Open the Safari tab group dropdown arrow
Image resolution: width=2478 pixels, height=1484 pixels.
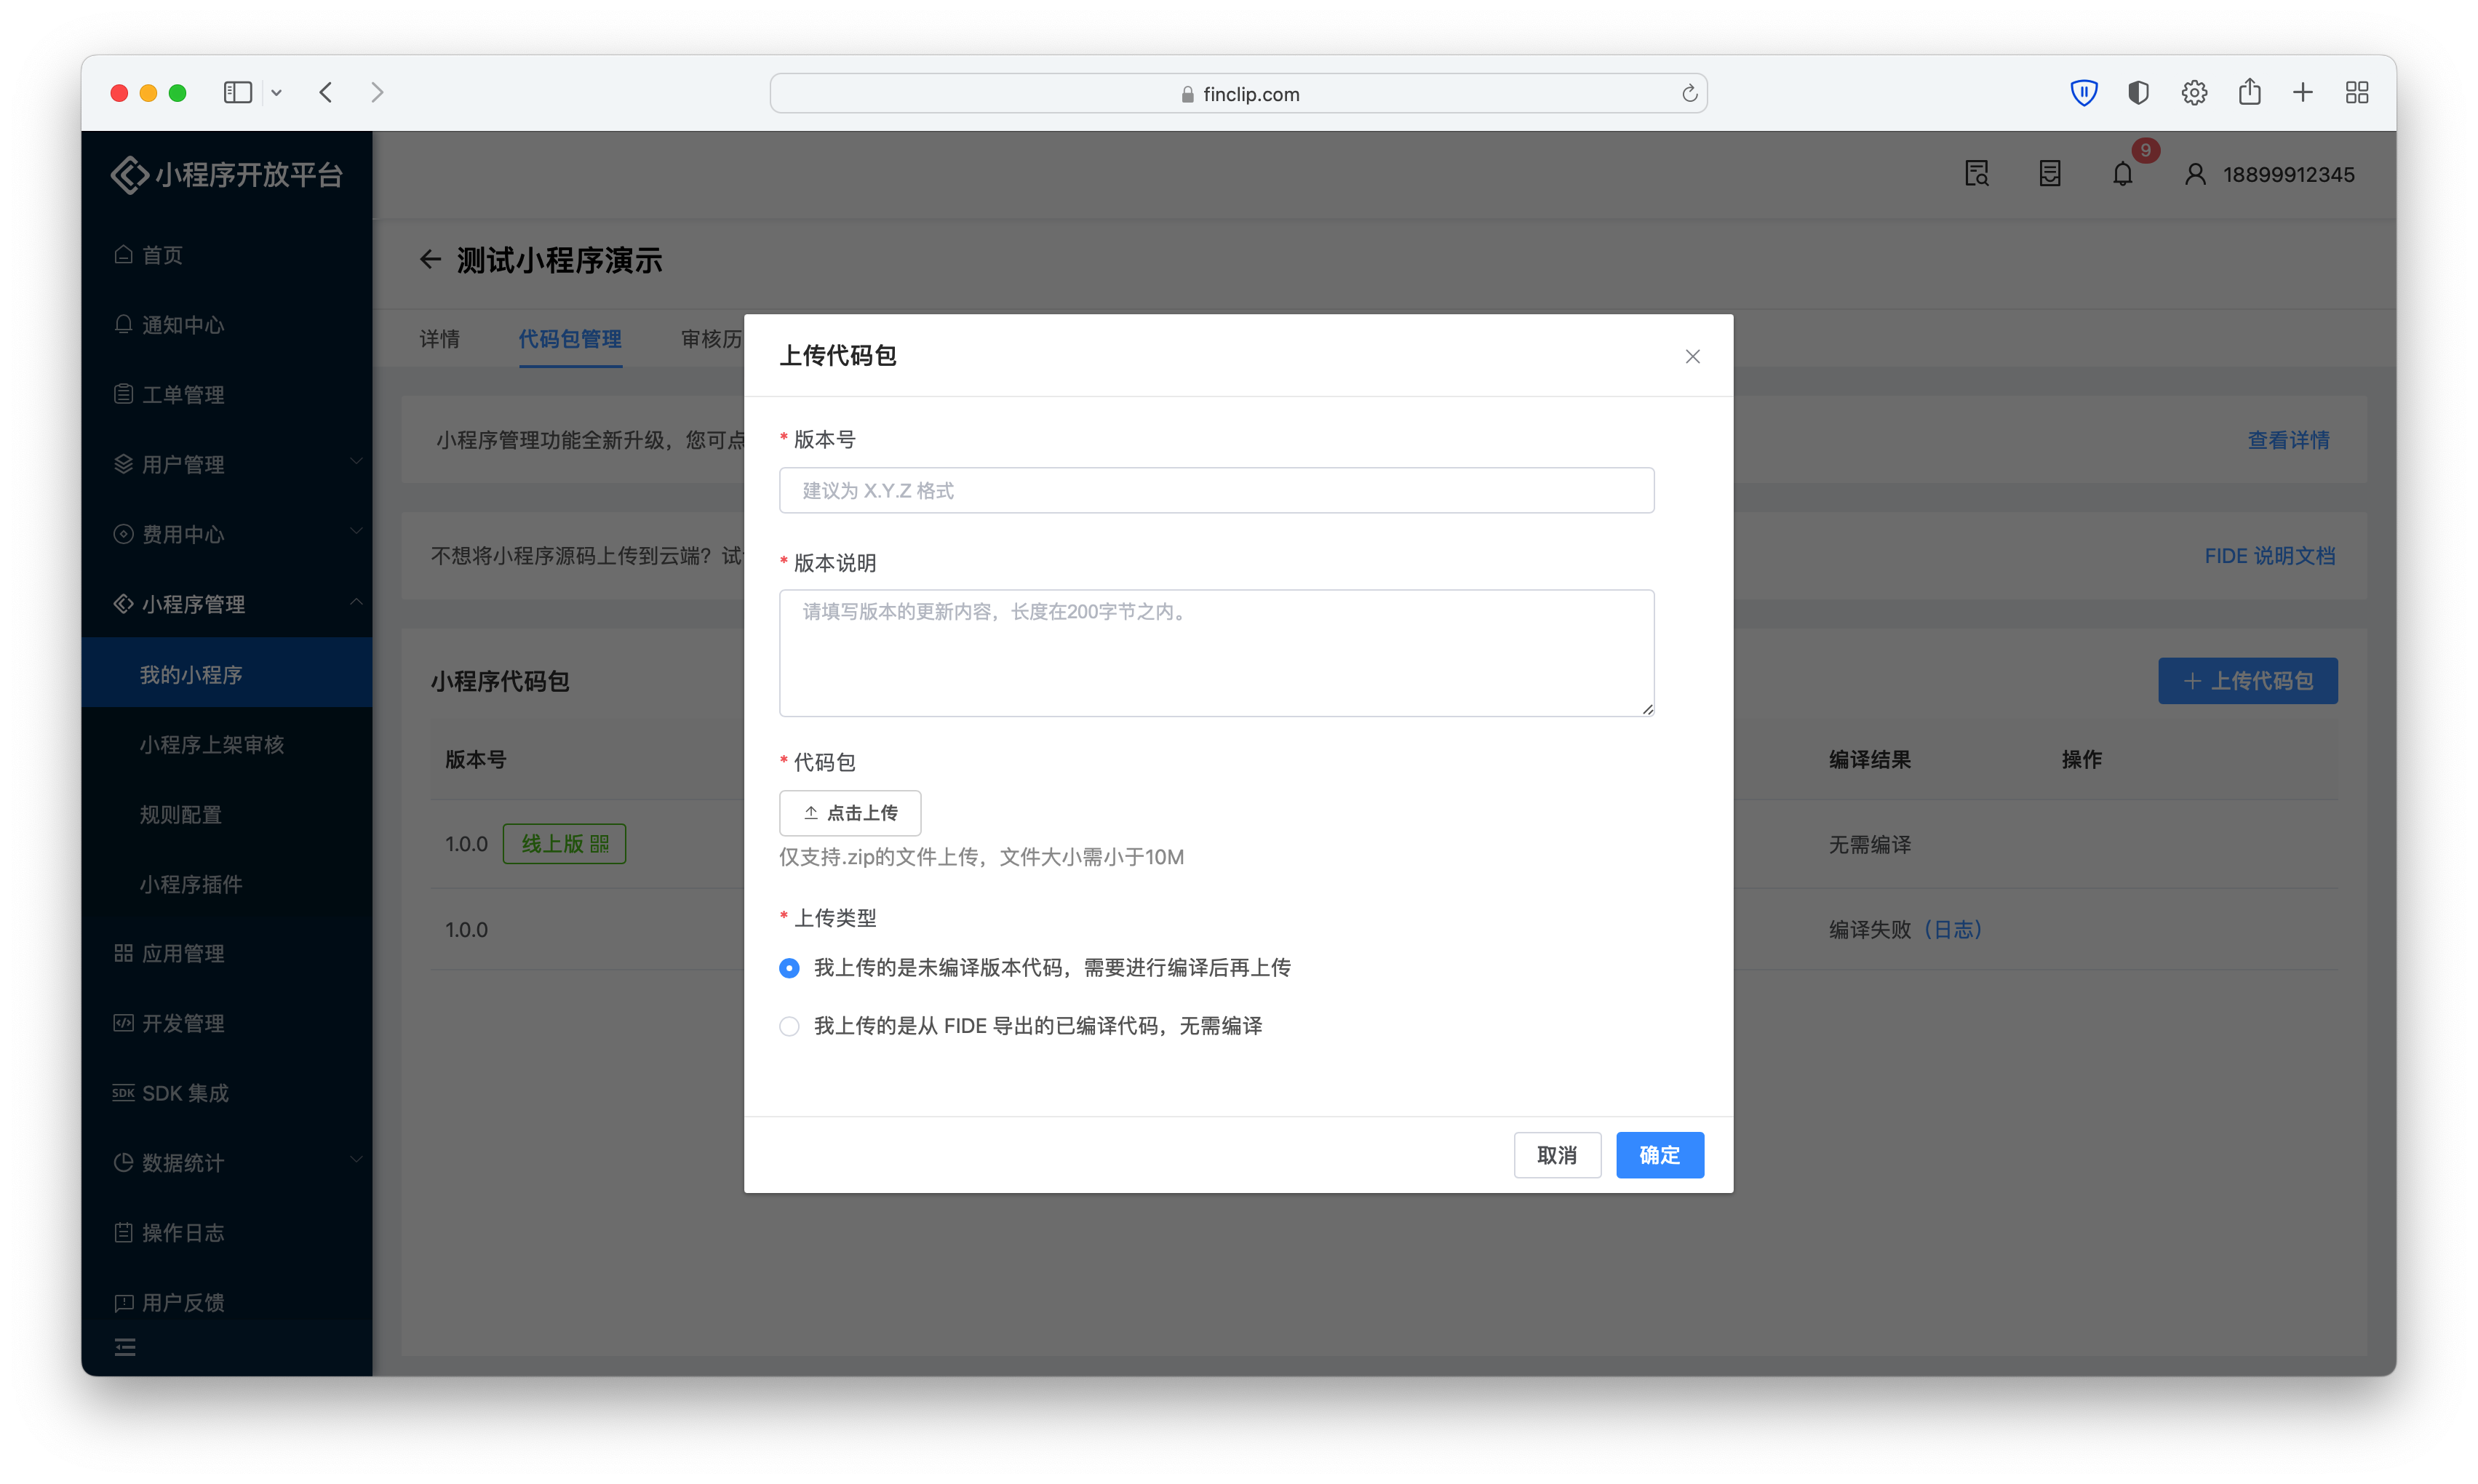(277, 93)
